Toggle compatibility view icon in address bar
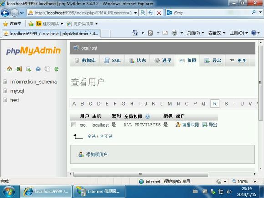The height and width of the screenshot is (198, 264). tap(142, 13)
